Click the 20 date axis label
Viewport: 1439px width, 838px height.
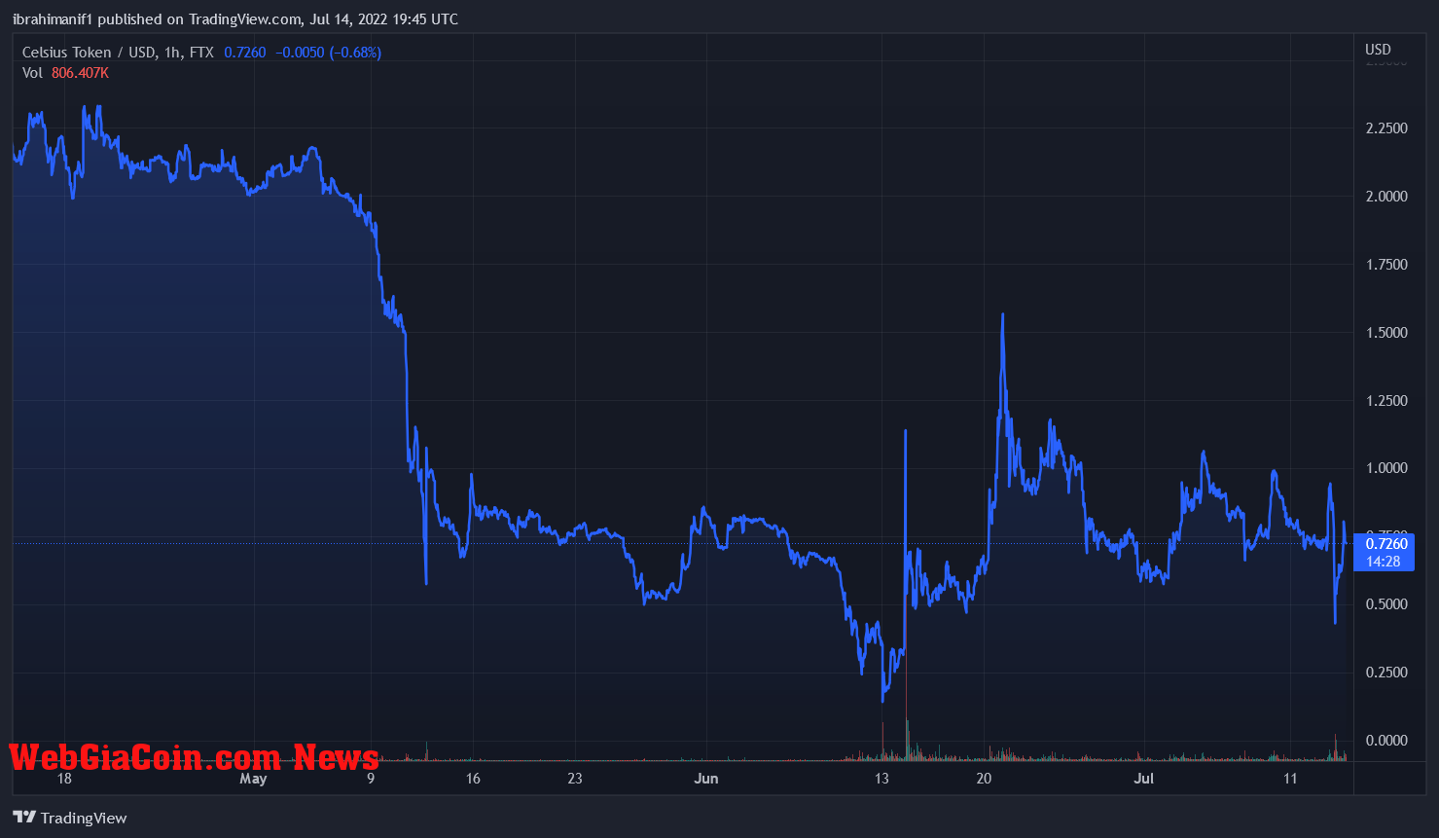pos(984,779)
